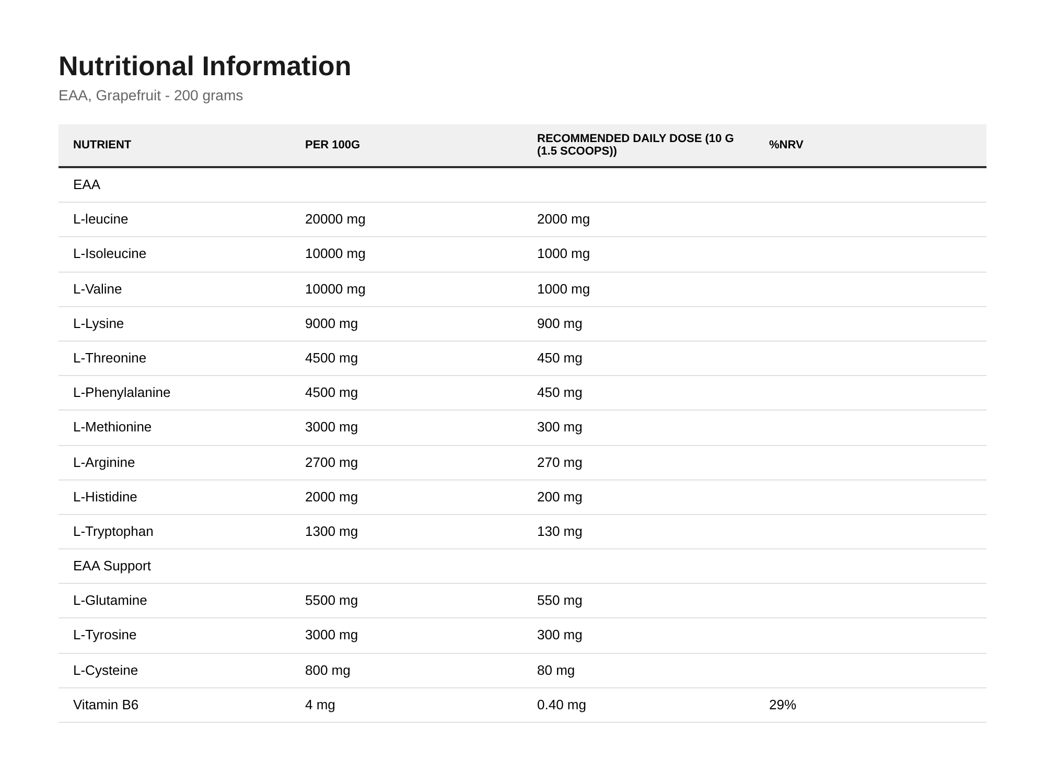Click the Vitamin B6 29% NRV value
The height and width of the screenshot is (773, 1045).
click(x=783, y=705)
